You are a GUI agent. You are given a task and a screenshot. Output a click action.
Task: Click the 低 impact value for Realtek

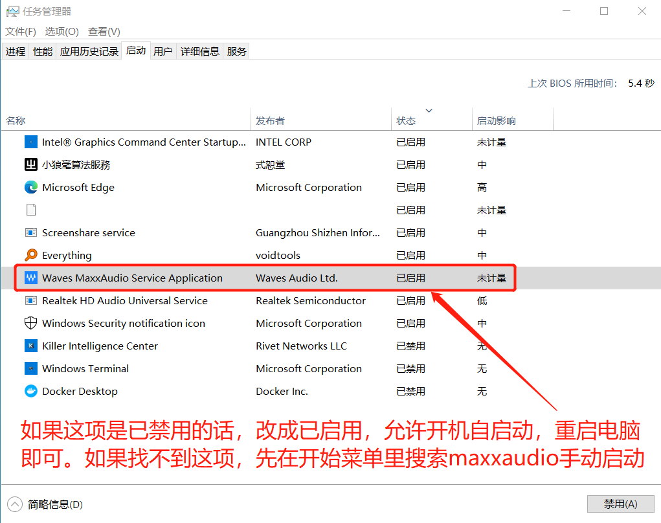(482, 300)
